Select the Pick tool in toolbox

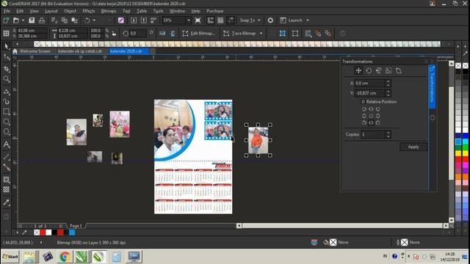[x=7, y=46]
